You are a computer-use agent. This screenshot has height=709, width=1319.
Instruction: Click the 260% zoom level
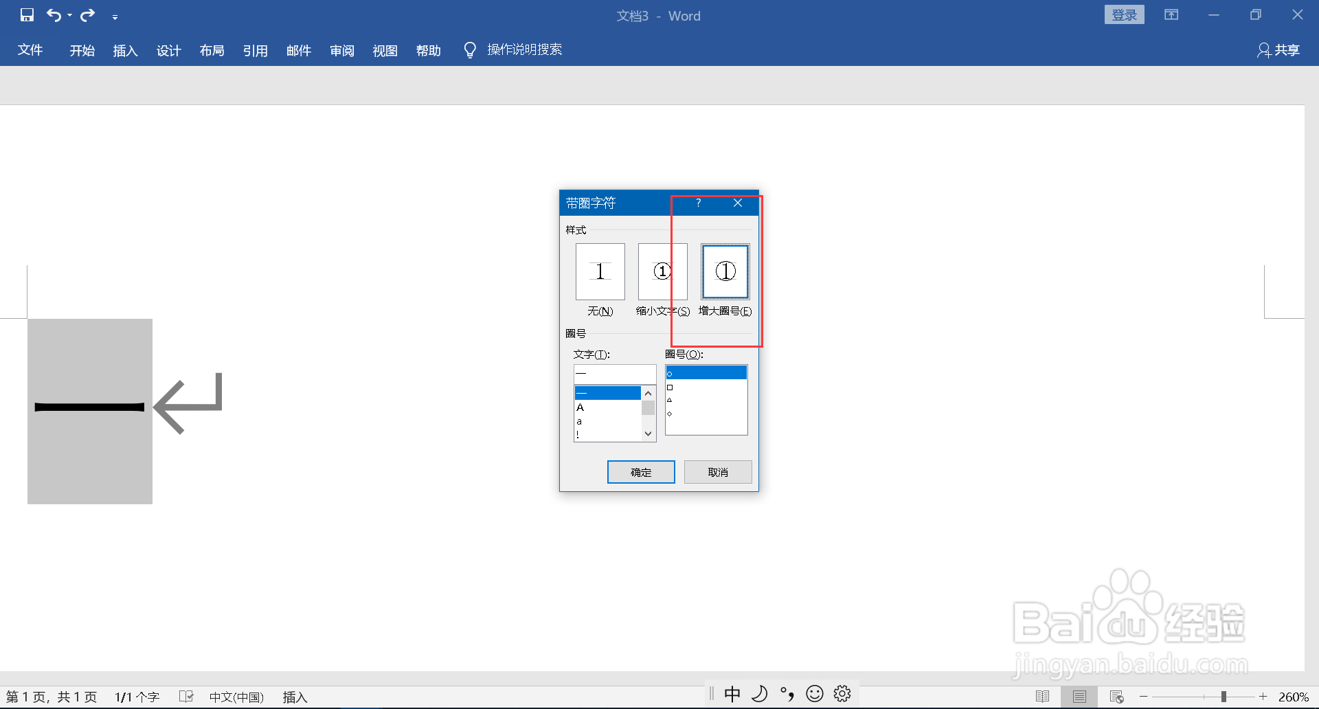[1294, 697]
